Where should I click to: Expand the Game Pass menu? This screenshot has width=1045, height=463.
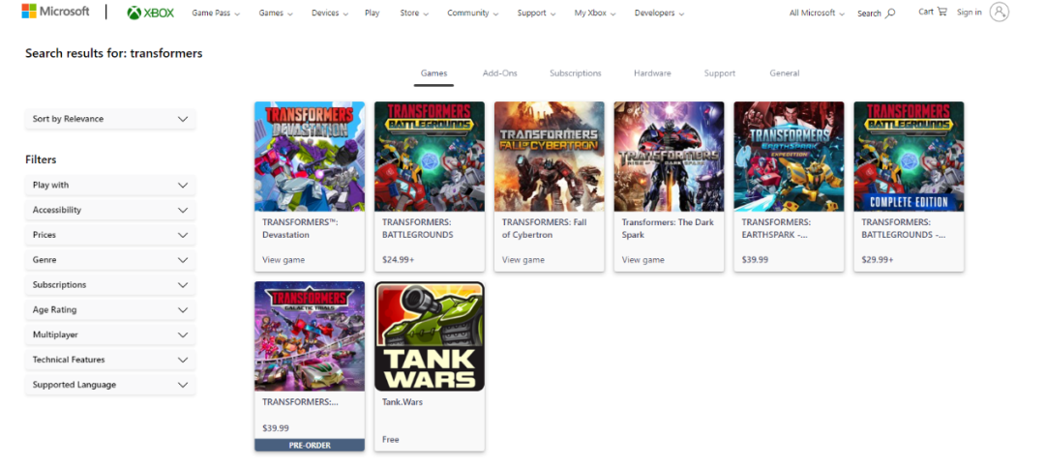tap(216, 13)
